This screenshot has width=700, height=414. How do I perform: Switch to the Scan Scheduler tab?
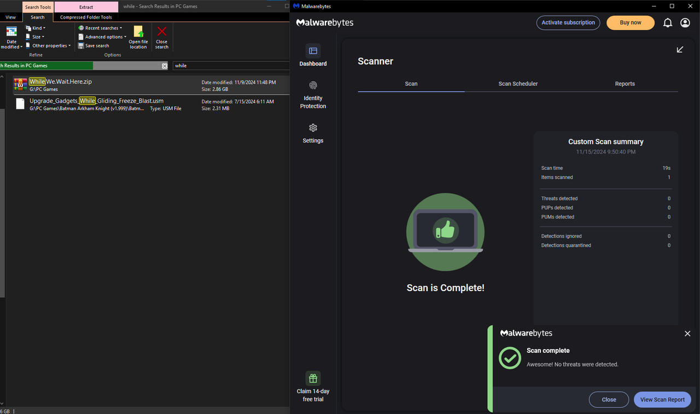coord(518,84)
